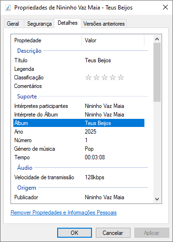Set classification to three stars
This screenshot has width=173, height=242.
[x=104, y=77]
